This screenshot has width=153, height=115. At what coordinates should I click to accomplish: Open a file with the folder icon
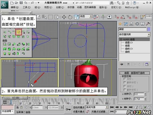[16, 3]
